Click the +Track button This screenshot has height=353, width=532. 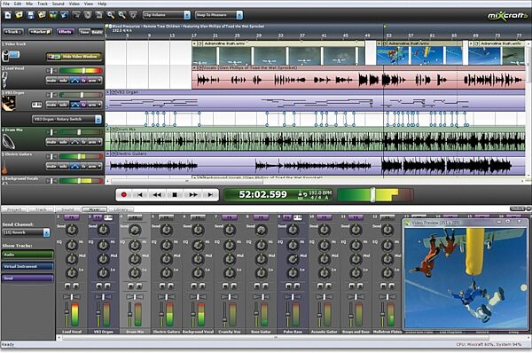point(13,32)
